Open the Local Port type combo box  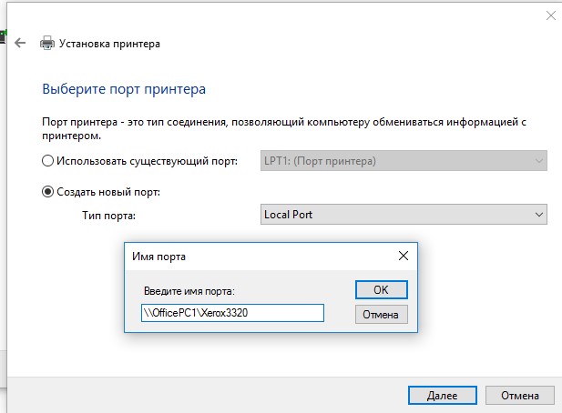pyautogui.click(x=404, y=214)
